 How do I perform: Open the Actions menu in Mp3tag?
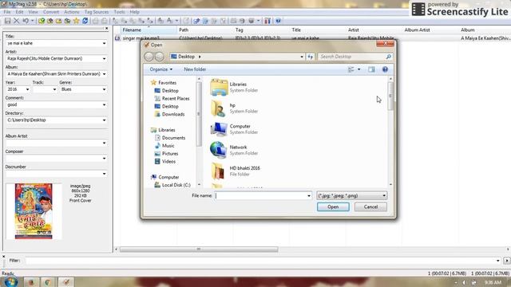[x=72, y=12]
